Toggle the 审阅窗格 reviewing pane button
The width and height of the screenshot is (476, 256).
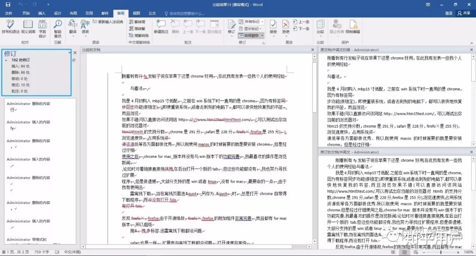pyautogui.click(x=249, y=36)
